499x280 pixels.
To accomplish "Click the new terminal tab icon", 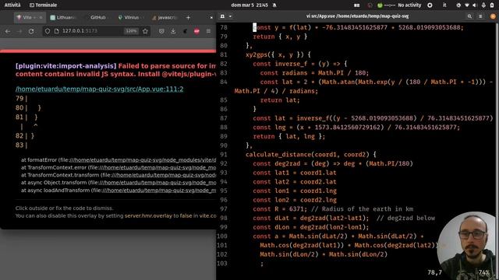I will point(222,16).
